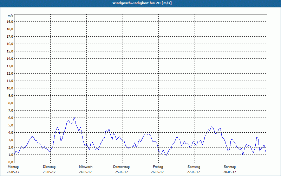Select the date '24.05.17'
281x176 pixels.
click(x=85, y=172)
